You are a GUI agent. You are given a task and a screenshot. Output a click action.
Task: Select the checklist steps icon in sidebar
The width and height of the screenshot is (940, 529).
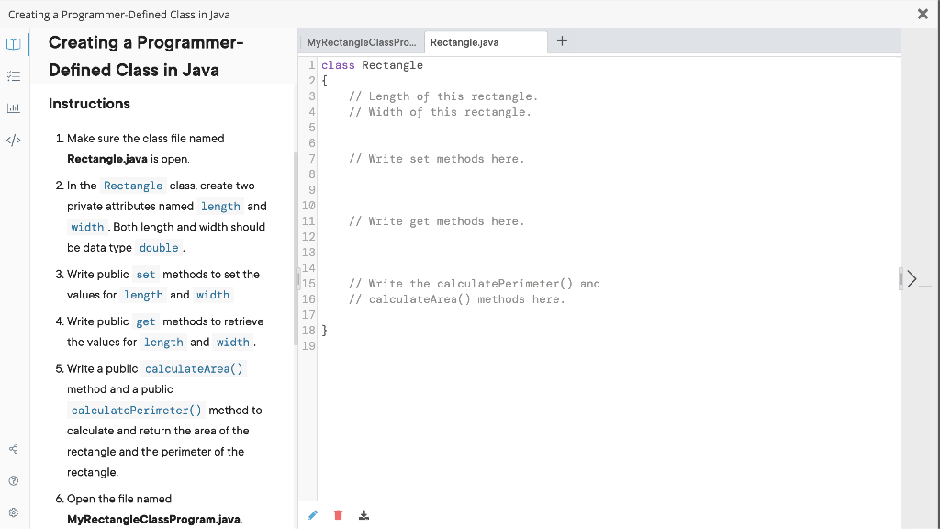point(13,75)
